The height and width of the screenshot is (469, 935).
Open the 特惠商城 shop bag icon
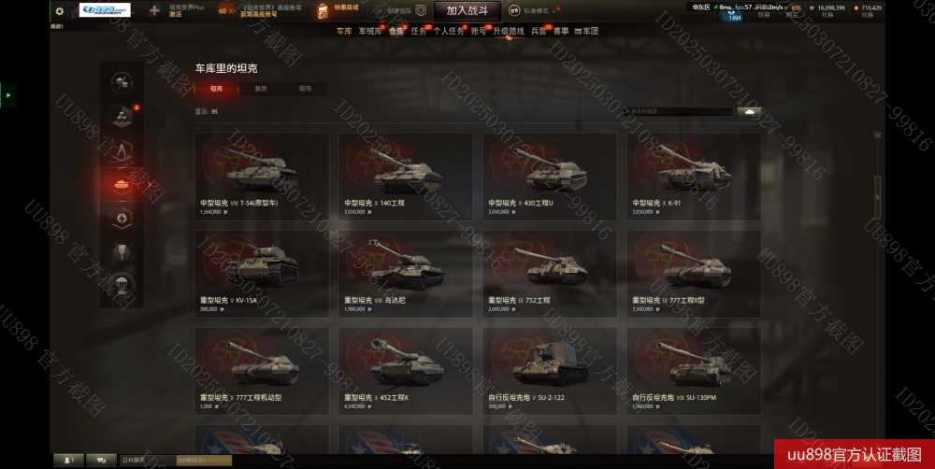tap(323, 10)
